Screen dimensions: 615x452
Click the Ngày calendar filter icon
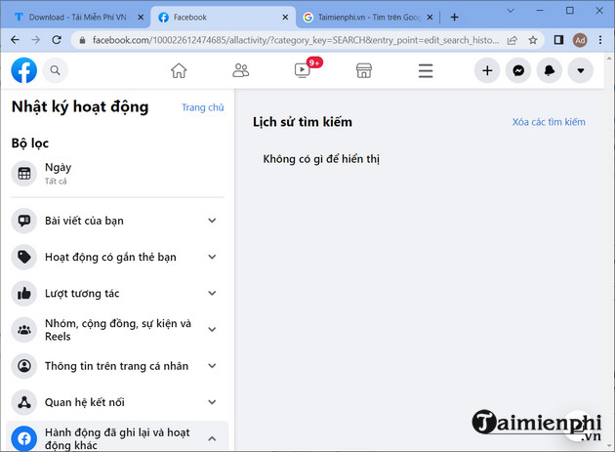(x=24, y=173)
